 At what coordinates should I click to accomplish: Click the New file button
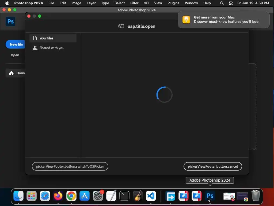click(x=16, y=44)
